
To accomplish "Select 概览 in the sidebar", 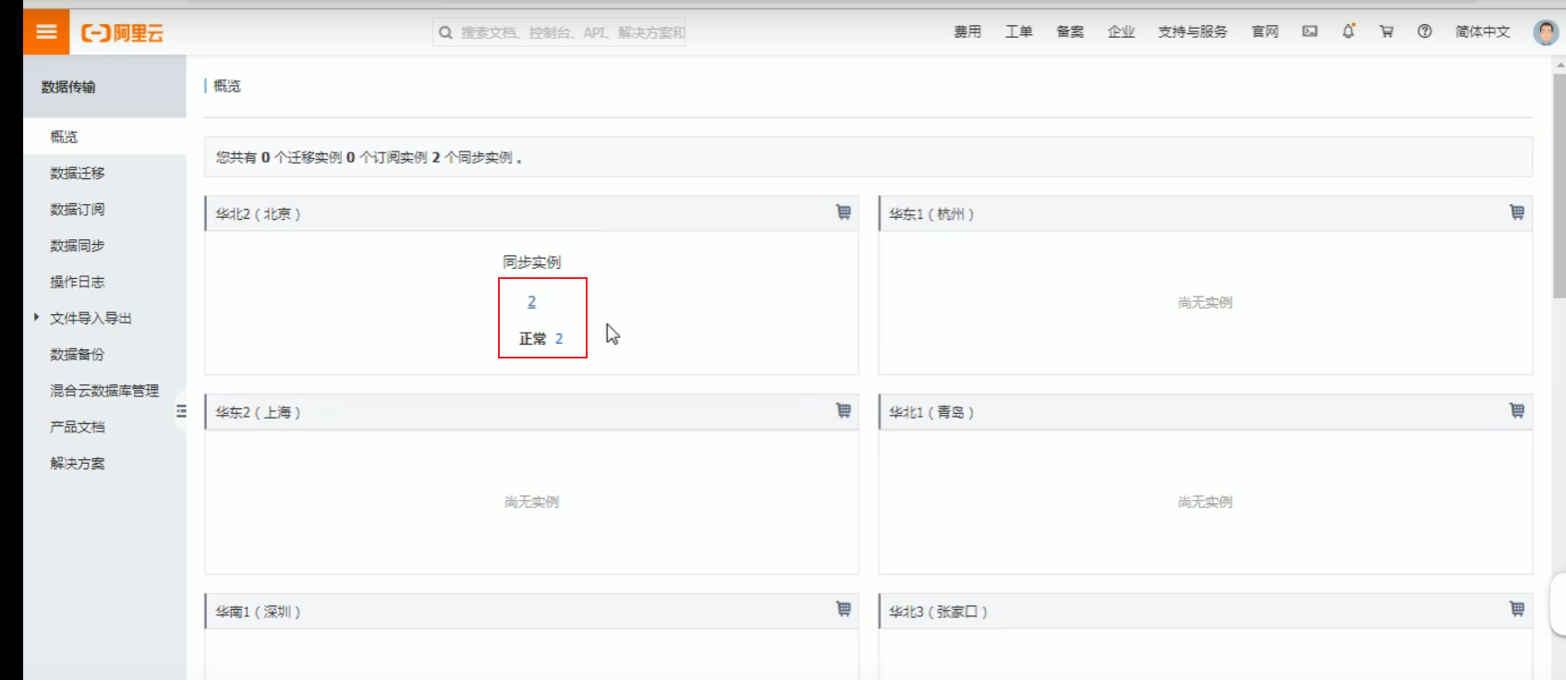I will pyautogui.click(x=64, y=137).
